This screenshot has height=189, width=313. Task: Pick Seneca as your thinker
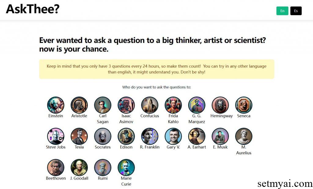point(243,104)
